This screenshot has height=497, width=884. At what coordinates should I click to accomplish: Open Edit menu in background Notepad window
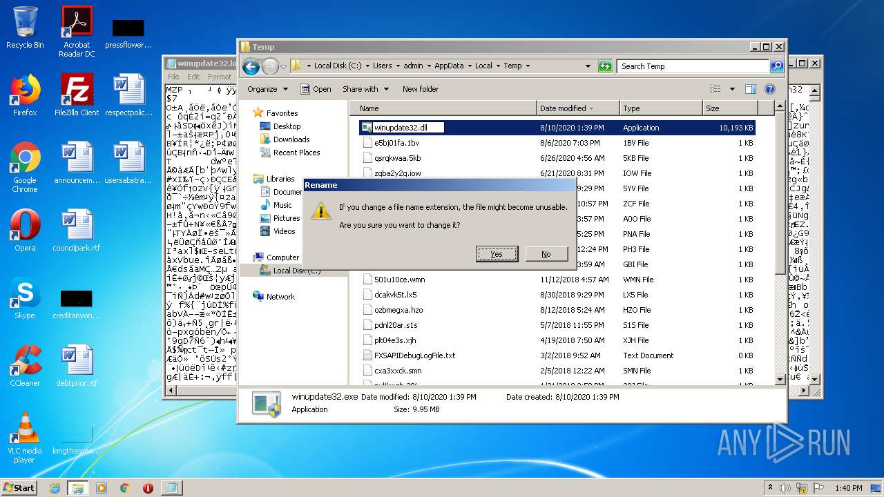(193, 77)
